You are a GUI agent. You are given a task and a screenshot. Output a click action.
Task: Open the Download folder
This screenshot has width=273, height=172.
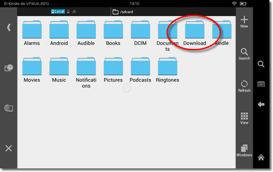tap(195, 33)
